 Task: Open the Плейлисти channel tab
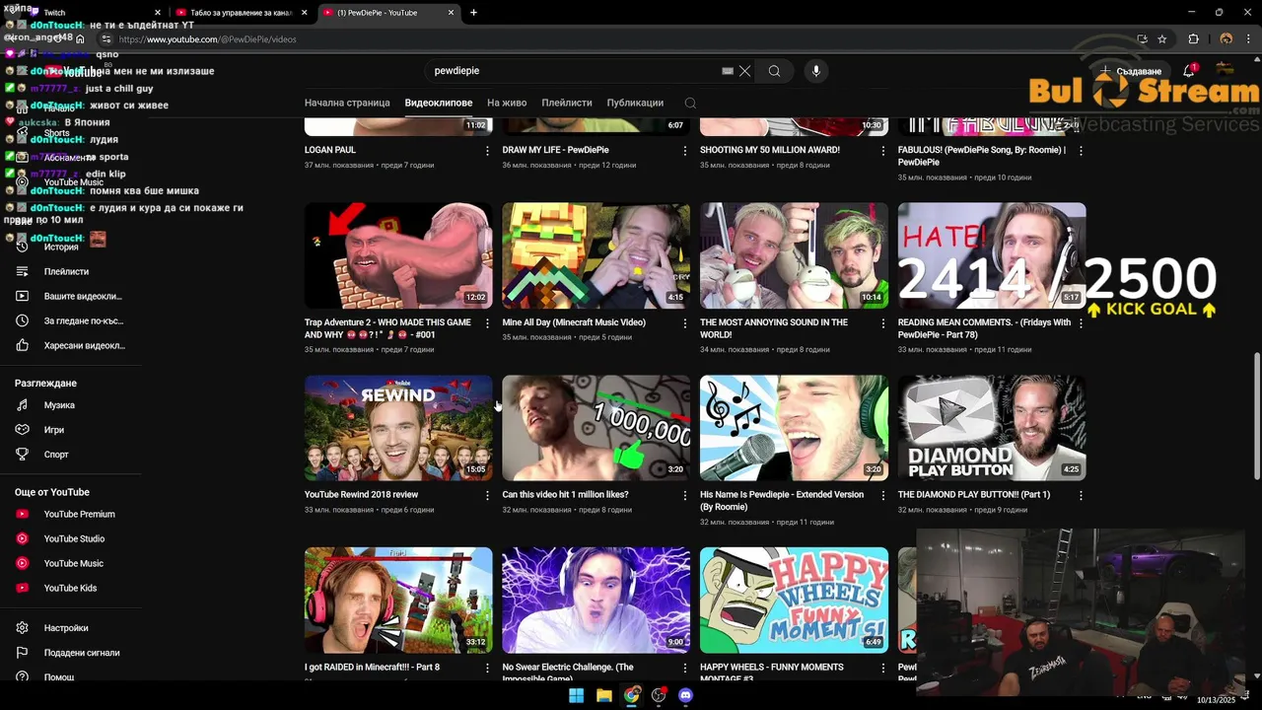click(567, 103)
